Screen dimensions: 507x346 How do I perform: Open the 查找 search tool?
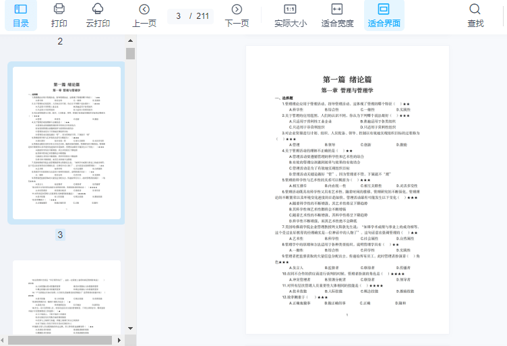[x=475, y=16]
